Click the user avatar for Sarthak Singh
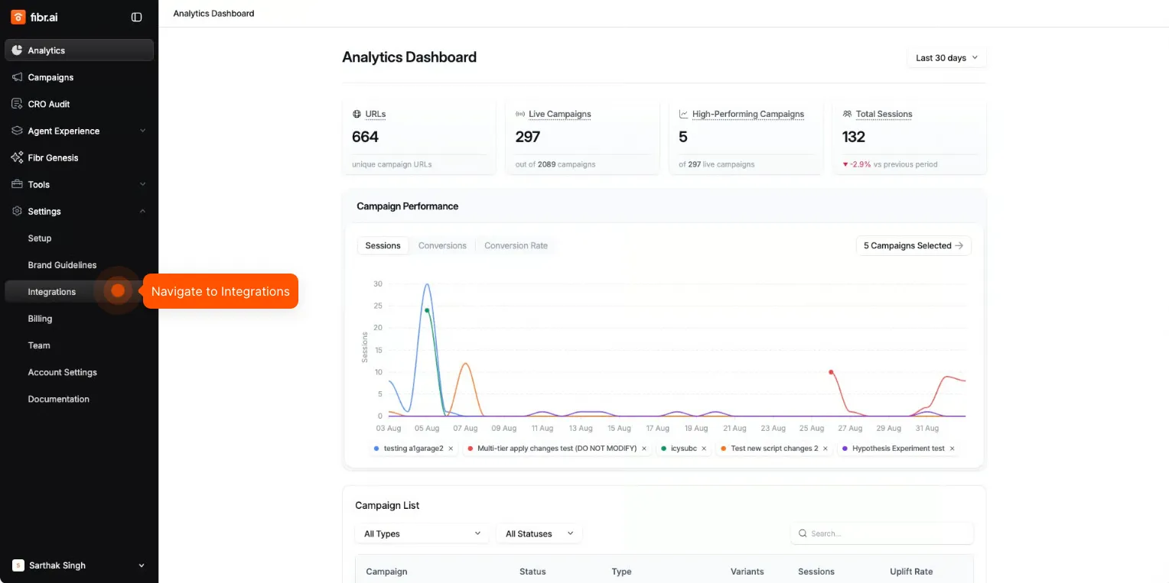 pos(18,565)
